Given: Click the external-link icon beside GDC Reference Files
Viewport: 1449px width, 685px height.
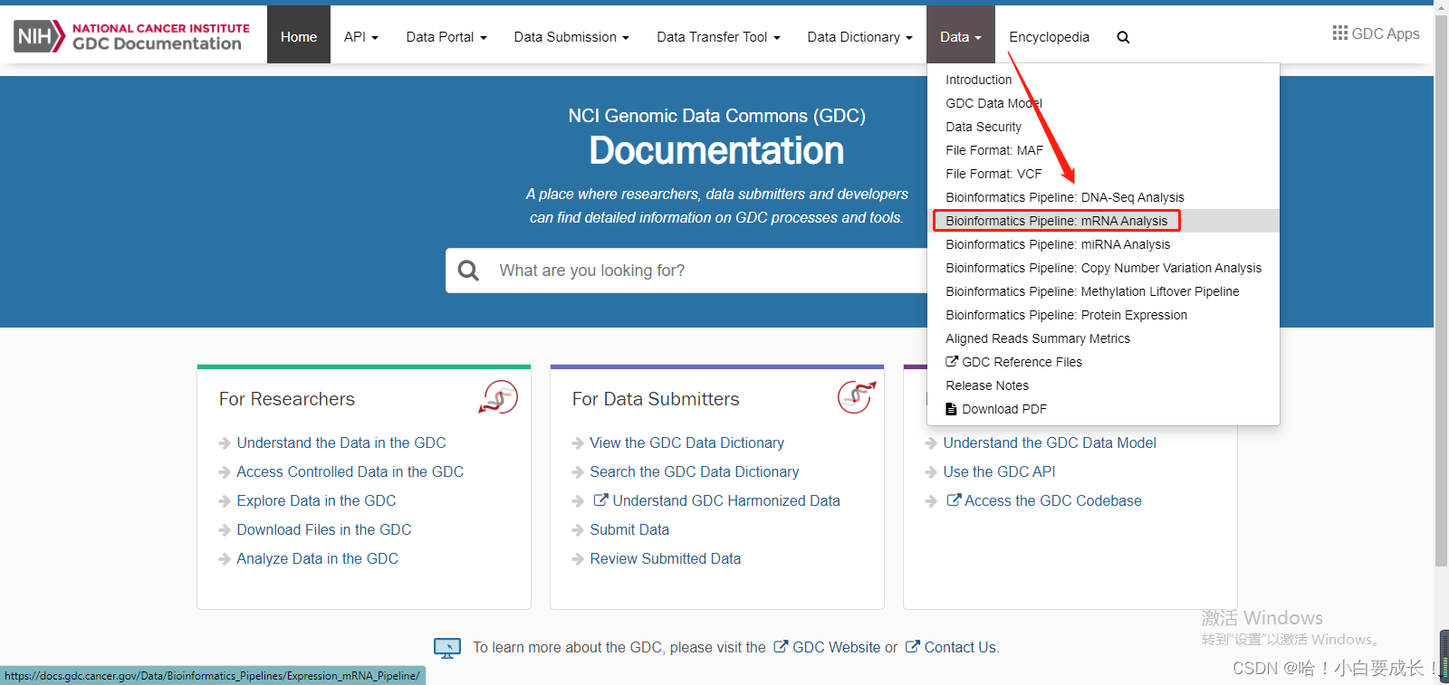Looking at the screenshot, I should pyautogui.click(x=952, y=361).
